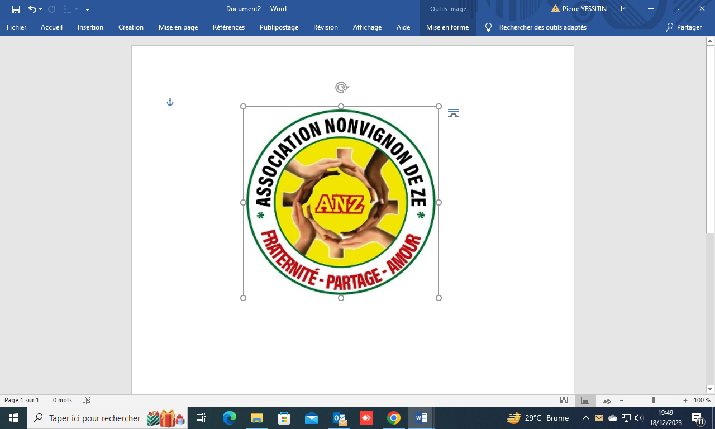Click the bottom-right resize handle of the image
Screen dimensions: 715x429
pos(438,298)
